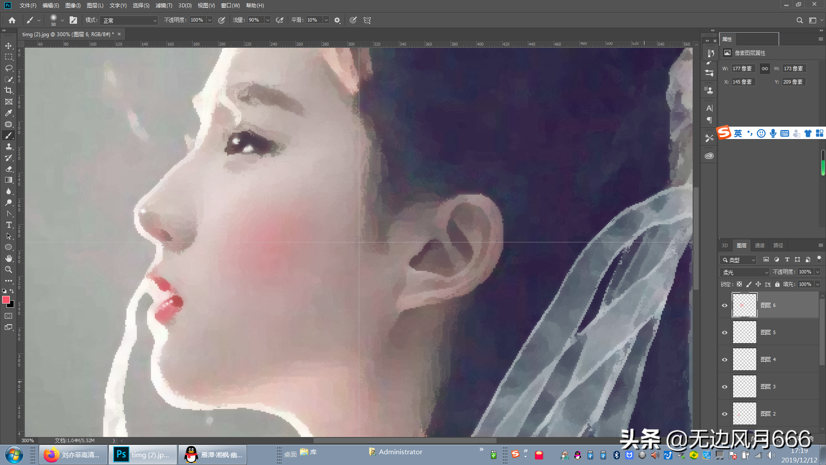Open the 滤镜(T) menu
This screenshot has width=826, height=465.
coord(163,6)
